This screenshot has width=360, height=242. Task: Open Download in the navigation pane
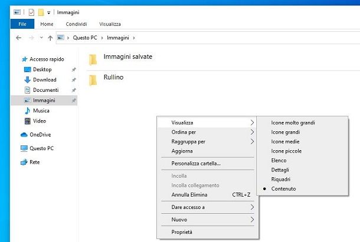(x=44, y=79)
